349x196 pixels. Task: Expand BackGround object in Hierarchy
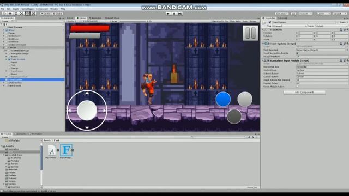tap(4, 85)
